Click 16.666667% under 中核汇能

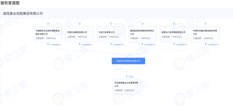118,45
